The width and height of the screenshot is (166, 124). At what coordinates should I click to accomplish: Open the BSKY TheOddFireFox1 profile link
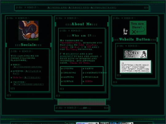(x=28, y=67)
